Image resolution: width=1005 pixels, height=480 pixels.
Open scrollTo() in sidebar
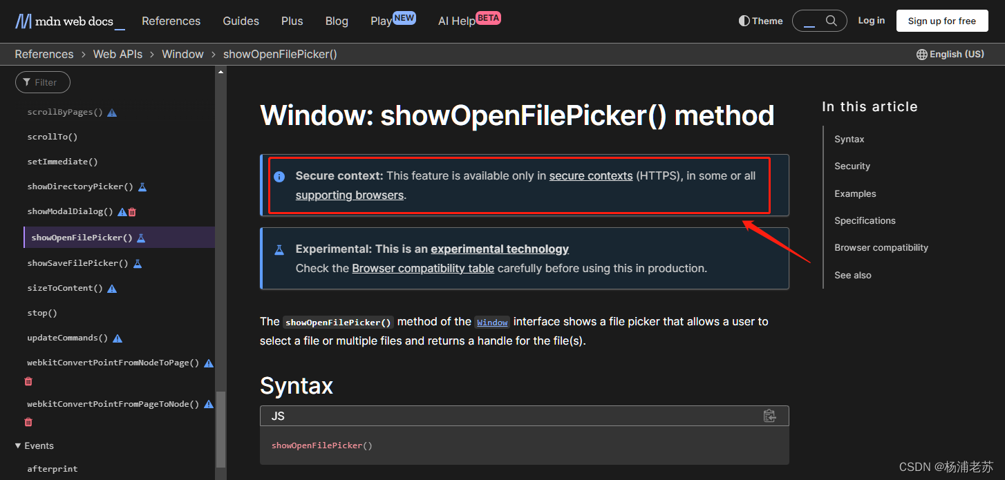pyautogui.click(x=53, y=137)
